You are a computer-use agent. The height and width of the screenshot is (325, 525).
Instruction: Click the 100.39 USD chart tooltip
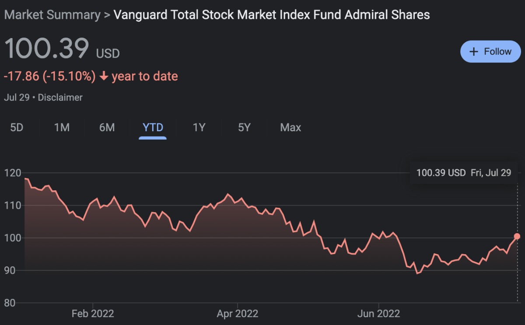coord(464,173)
